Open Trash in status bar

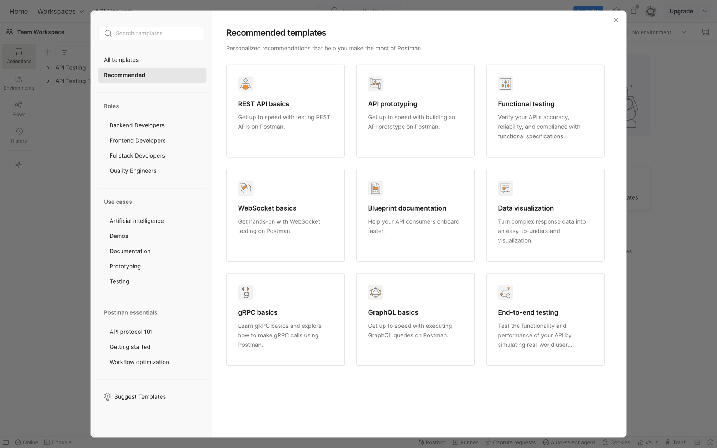(x=676, y=442)
